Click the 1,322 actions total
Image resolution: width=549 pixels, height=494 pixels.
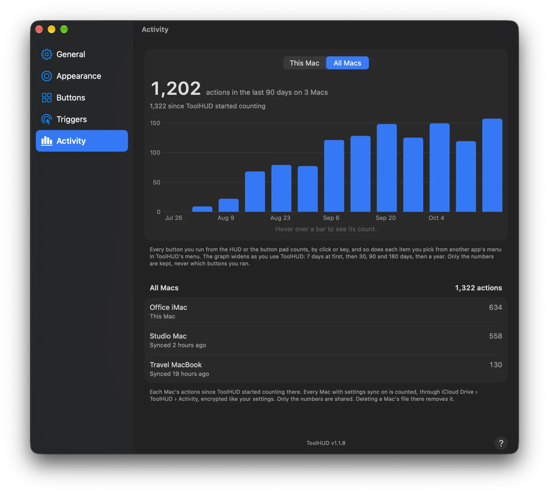coord(478,288)
